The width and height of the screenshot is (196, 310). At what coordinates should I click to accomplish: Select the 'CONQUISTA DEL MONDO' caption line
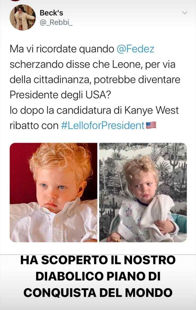click(x=98, y=293)
